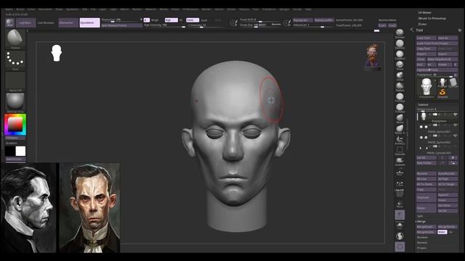Open the Zplugin menu

coord(284,9)
